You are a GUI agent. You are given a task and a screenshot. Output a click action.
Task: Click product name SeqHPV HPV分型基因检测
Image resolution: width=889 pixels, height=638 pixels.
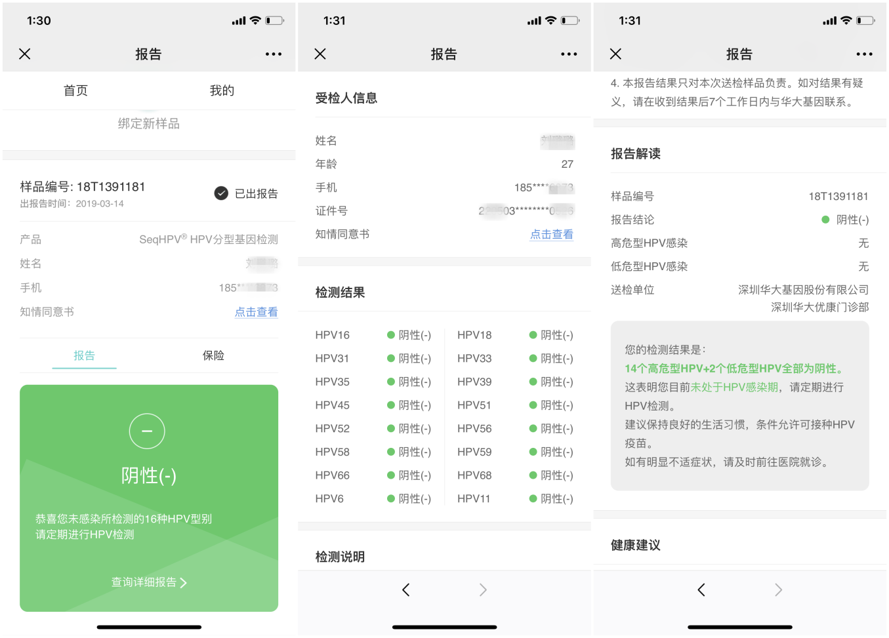point(209,239)
